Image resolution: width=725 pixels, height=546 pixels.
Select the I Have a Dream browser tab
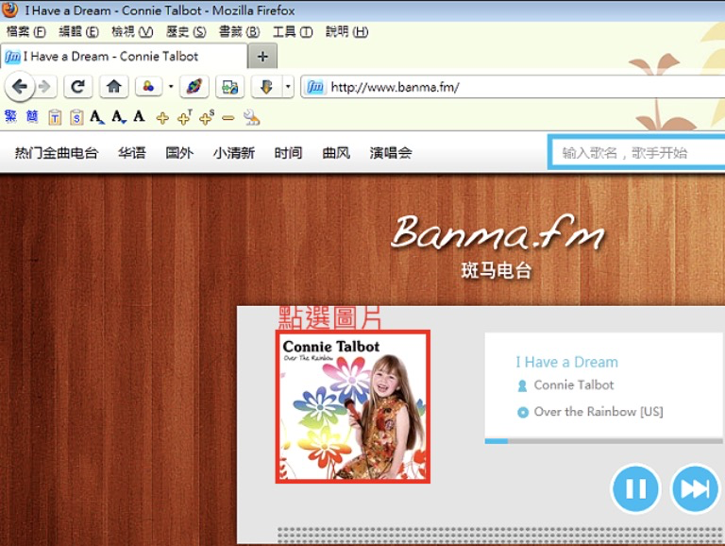point(124,57)
